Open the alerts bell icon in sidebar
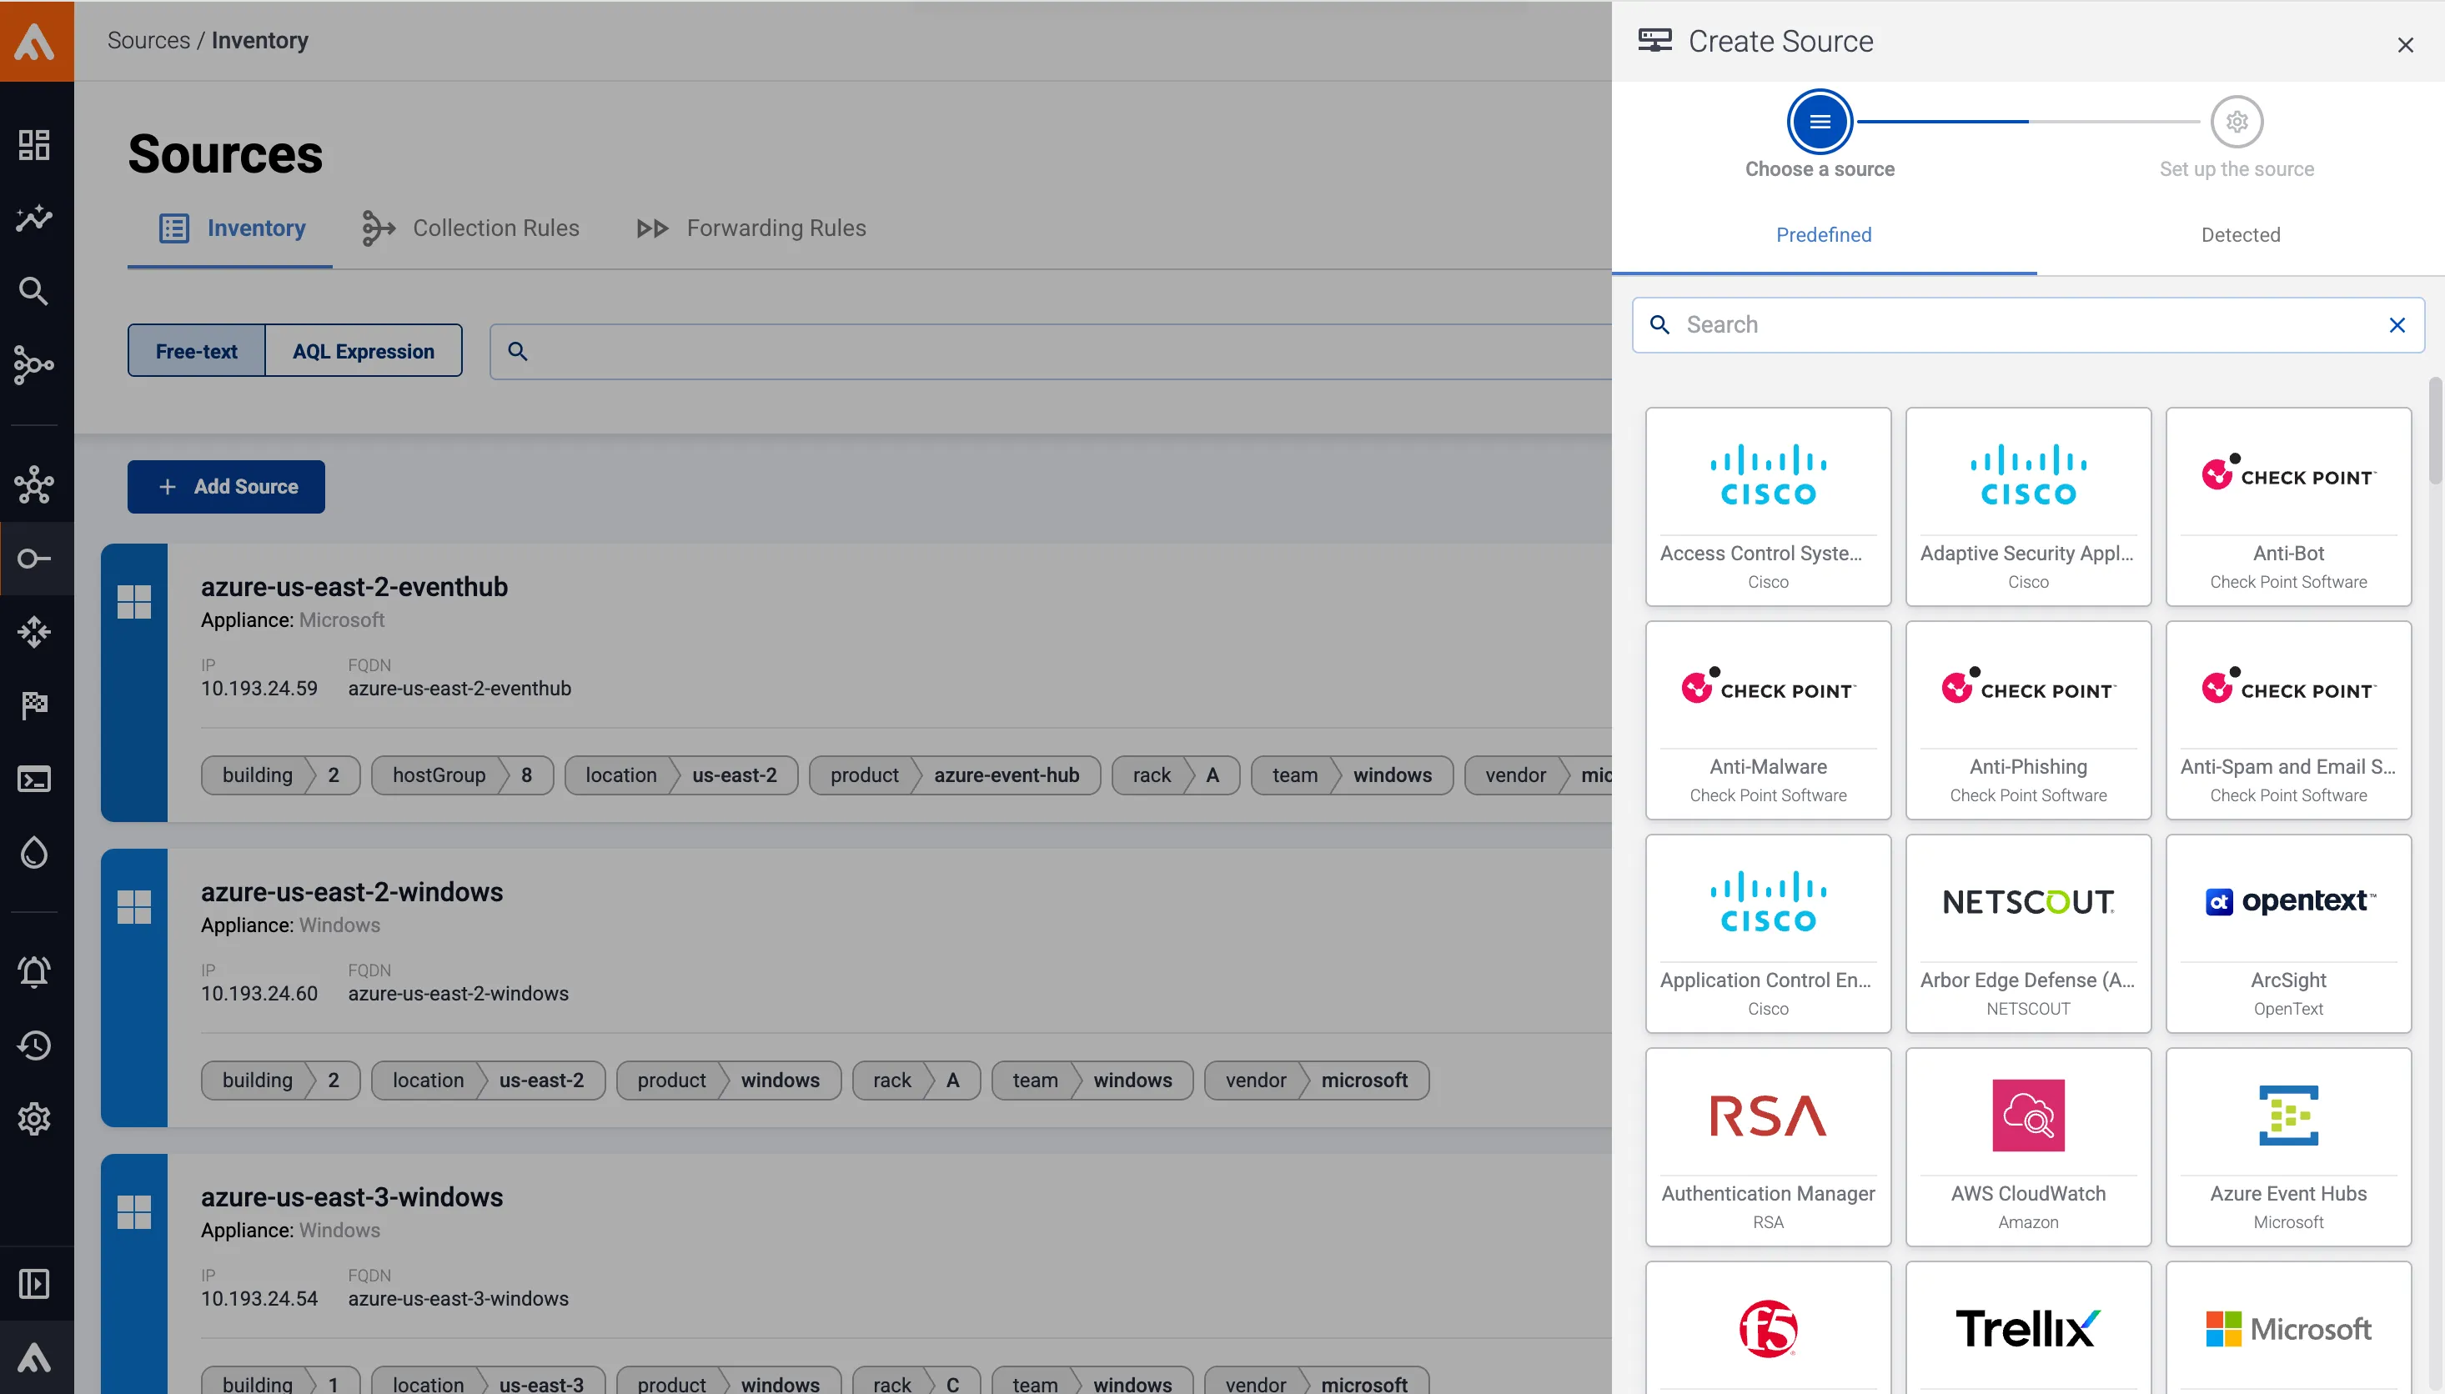This screenshot has height=1394, width=2445. (x=34, y=972)
